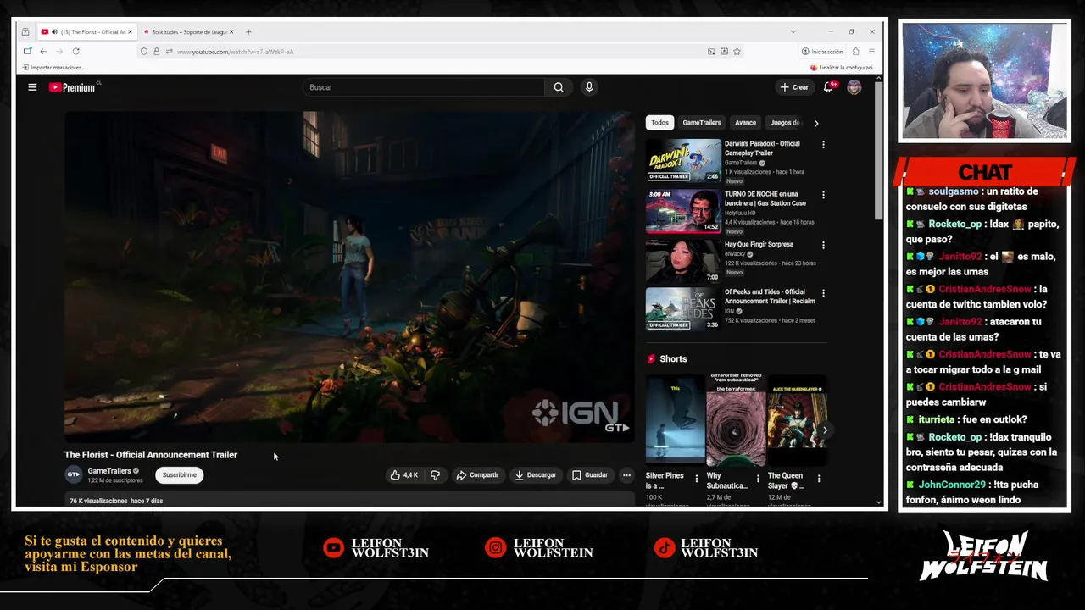Click the GameTrailers channel name

[109, 471]
